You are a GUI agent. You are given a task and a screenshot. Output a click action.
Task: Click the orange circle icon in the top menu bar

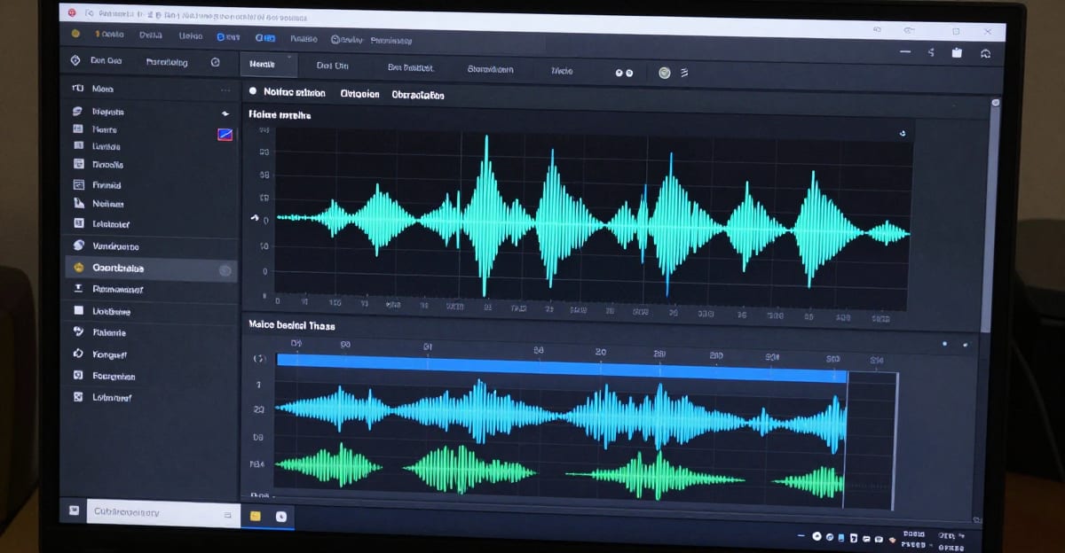[75, 34]
